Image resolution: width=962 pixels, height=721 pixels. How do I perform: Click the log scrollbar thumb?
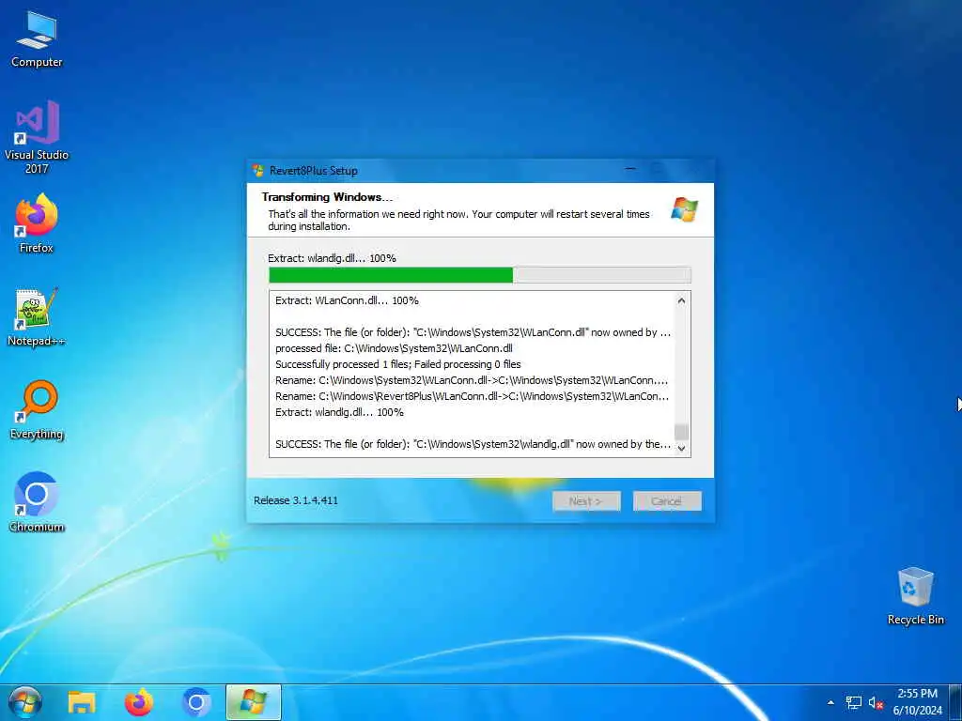pyautogui.click(x=682, y=432)
